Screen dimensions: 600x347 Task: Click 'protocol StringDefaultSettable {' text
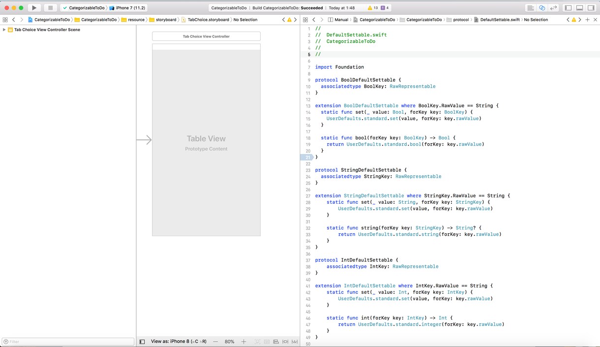(361, 170)
